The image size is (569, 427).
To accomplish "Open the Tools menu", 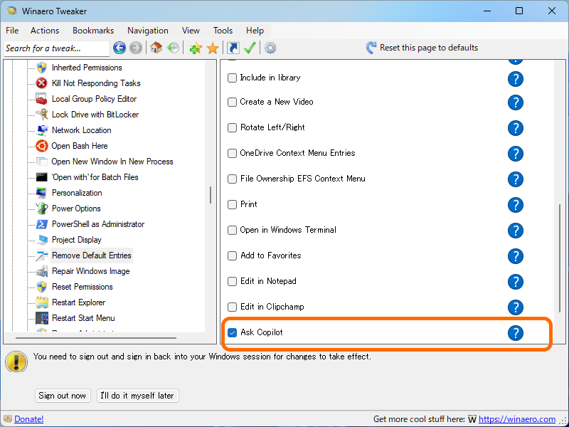I will click(x=223, y=31).
